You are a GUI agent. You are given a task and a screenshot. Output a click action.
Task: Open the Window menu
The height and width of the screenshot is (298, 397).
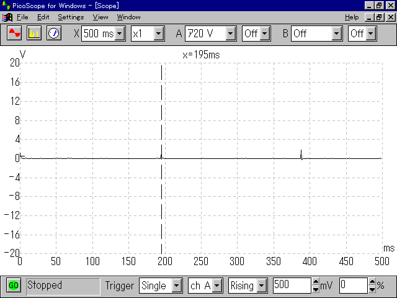click(x=128, y=17)
